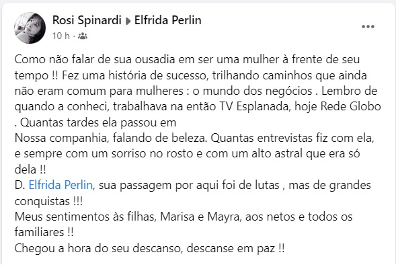Screen dimensions: 396x267
Task: Click the blue Elfrida Perlin tagged name
Action: click(x=61, y=185)
